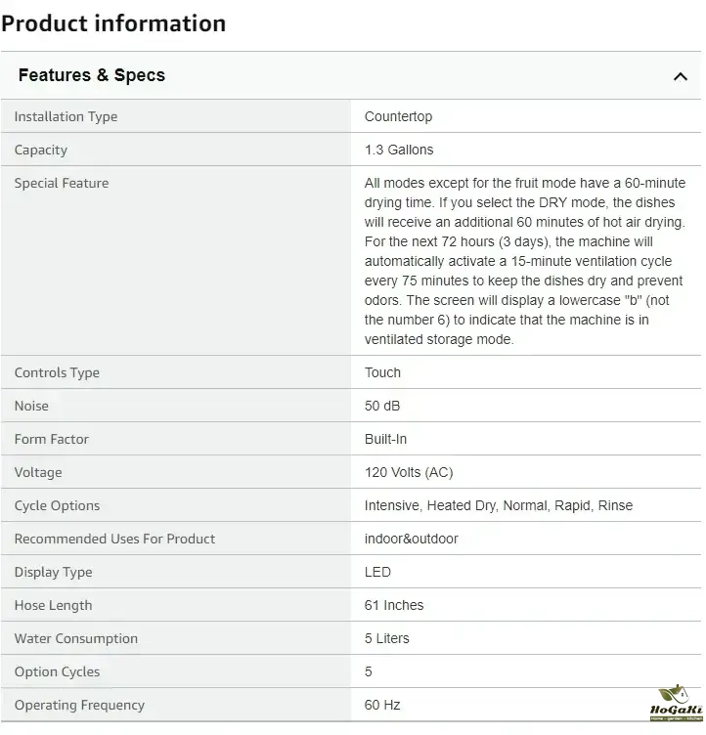Click the Operating Frequency 60 Hz value

[382, 705]
